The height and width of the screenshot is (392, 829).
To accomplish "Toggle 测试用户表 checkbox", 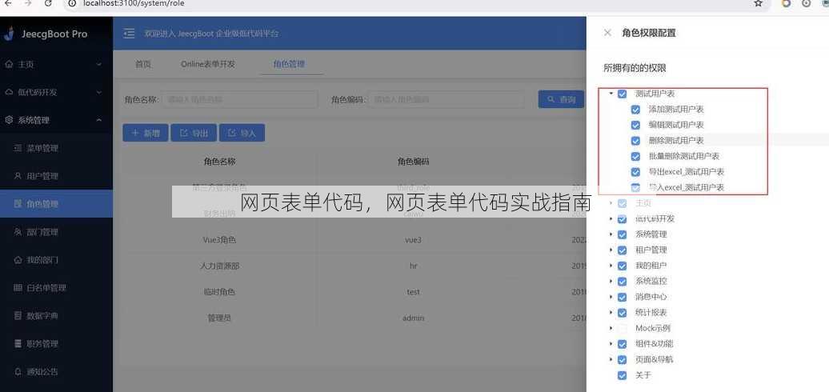I will (623, 94).
